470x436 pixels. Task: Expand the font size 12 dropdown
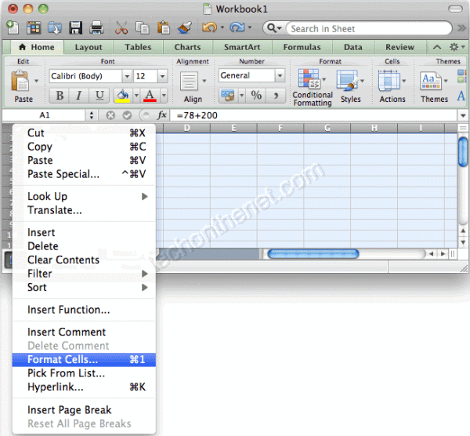(x=161, y=76)
